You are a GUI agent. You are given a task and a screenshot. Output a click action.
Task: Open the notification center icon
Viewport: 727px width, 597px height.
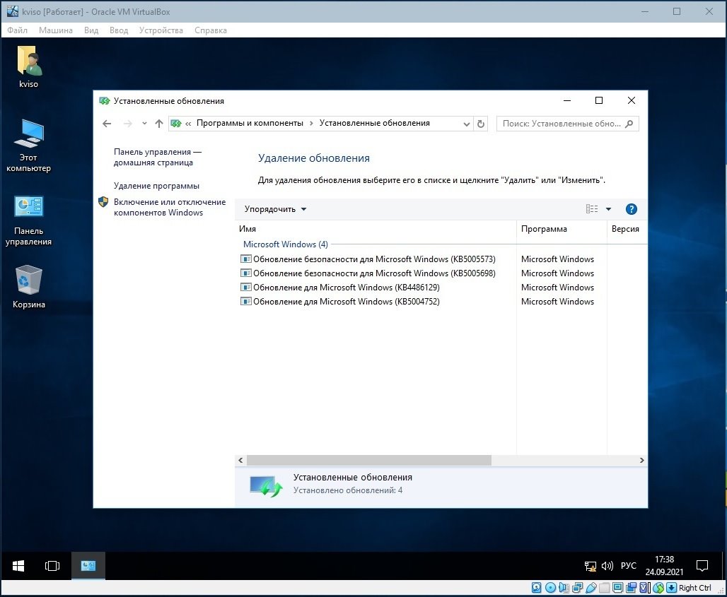[702, 566]
